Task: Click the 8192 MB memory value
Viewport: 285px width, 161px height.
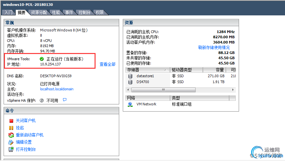Action: point(47,46)
